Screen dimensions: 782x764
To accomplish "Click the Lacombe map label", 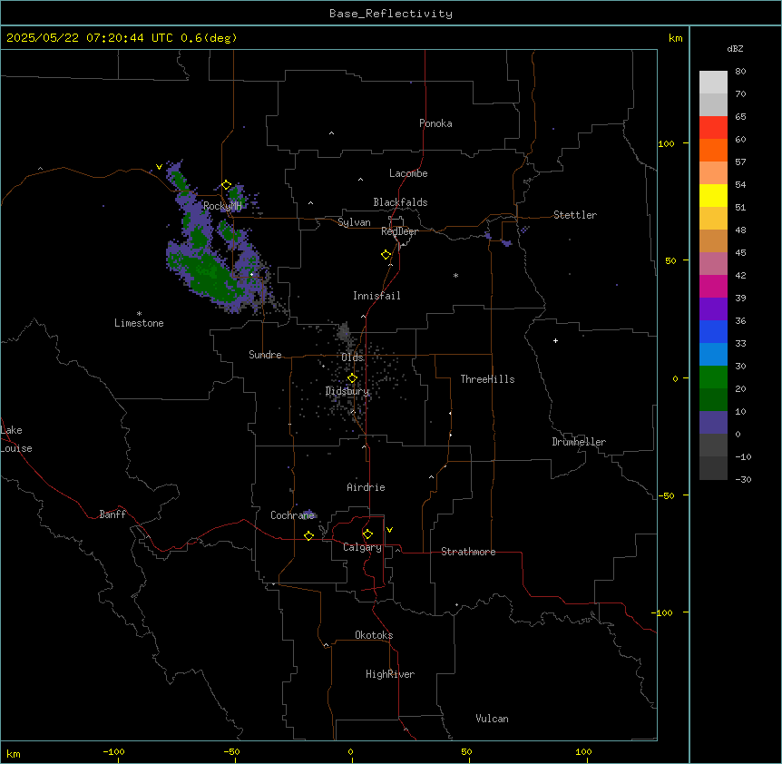I will pyautogui.click(x=408, y=173).
